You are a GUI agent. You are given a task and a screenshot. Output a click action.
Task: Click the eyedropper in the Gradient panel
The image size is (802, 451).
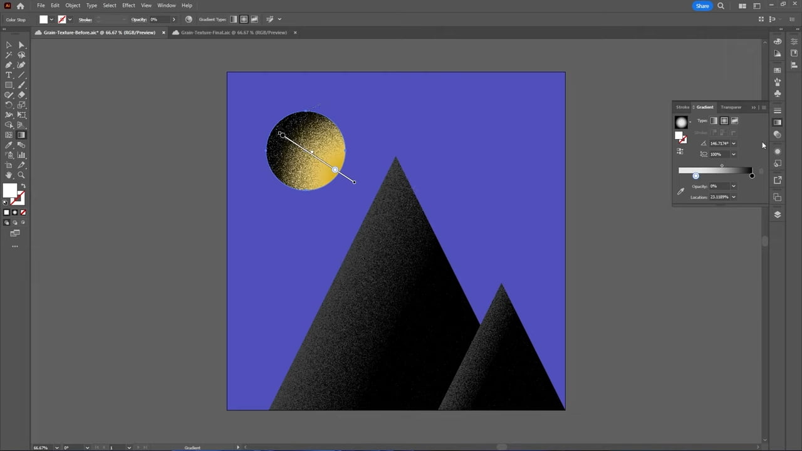tap(682, 190)
